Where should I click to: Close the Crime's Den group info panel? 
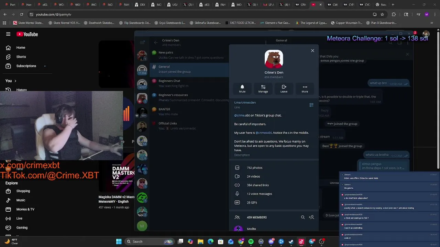pyautogui.click(x=312, y=50)
